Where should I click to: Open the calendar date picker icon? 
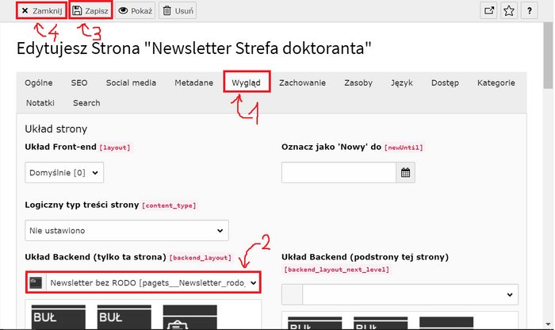click(x=405, y=172)
